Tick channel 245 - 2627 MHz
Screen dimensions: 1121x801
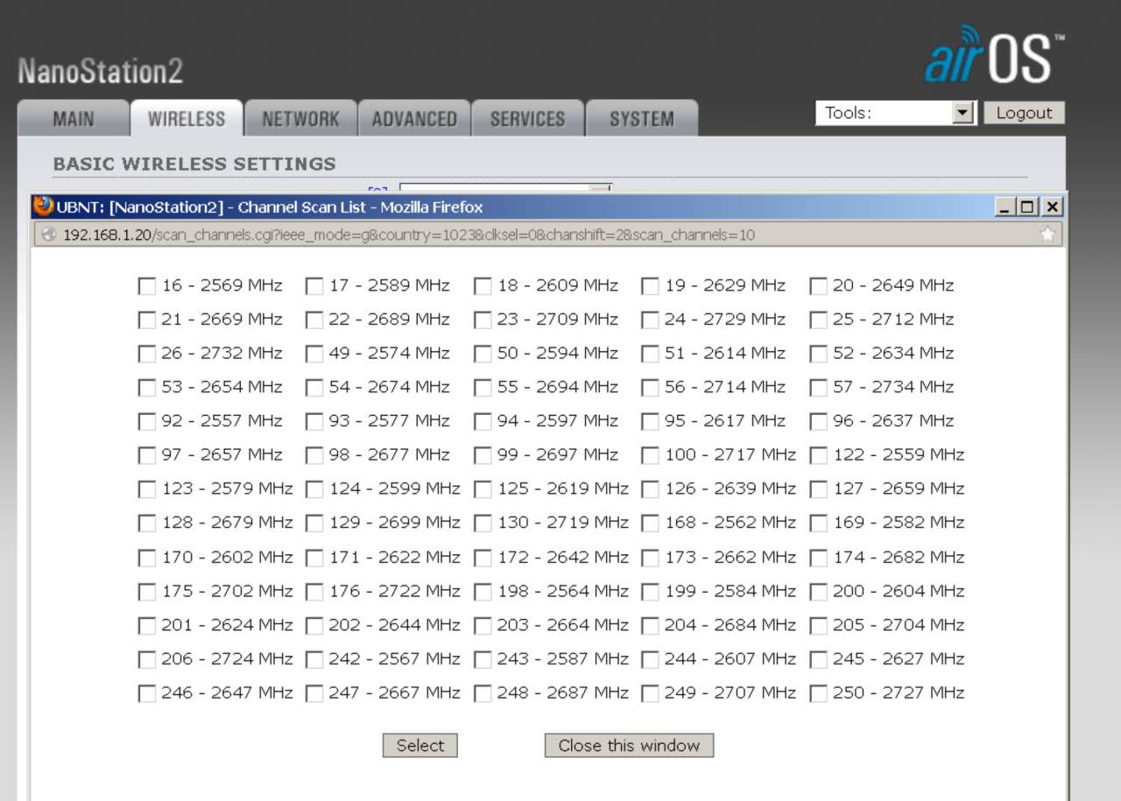(818, 660)
